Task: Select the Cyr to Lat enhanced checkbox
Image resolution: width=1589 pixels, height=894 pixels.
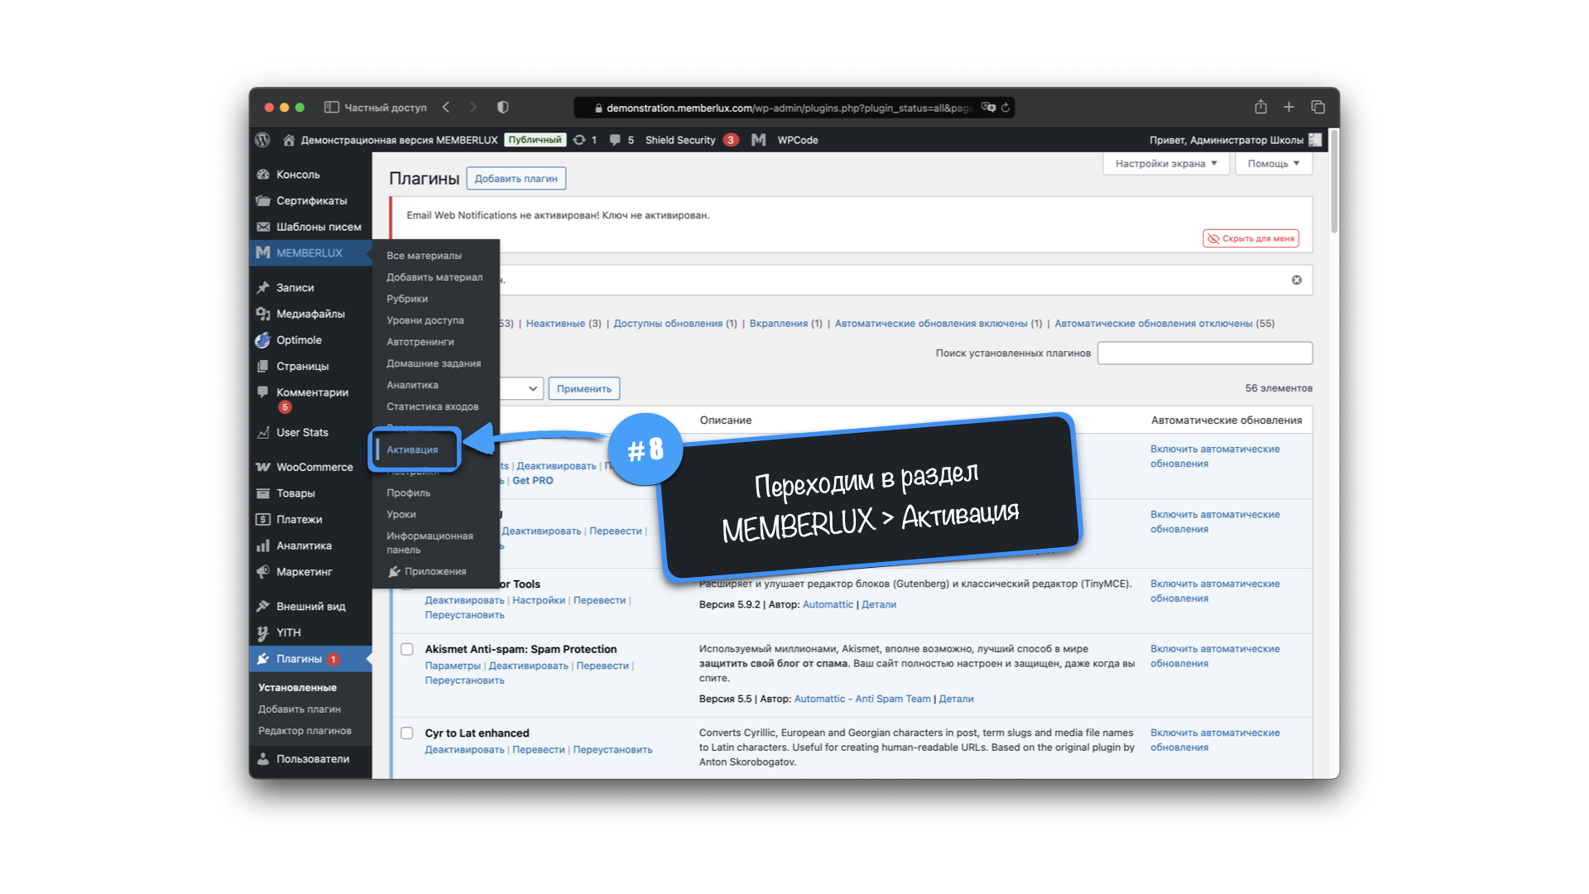Action: (x=407, y=733)
